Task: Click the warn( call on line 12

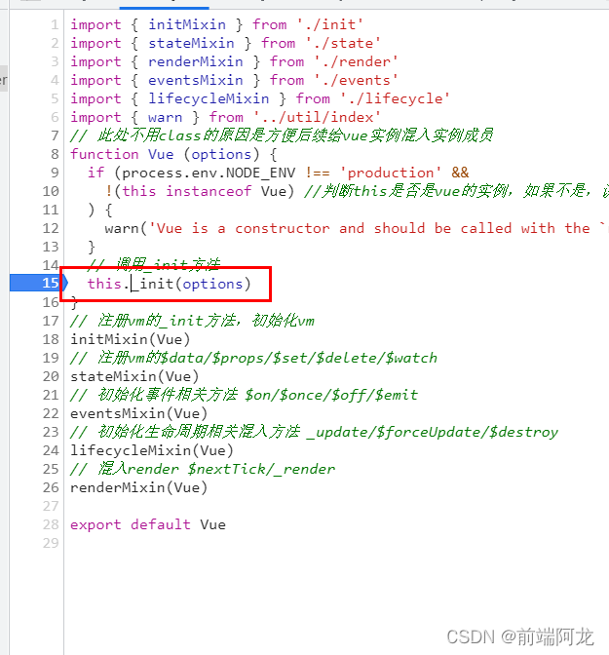Action: [126, 228]
